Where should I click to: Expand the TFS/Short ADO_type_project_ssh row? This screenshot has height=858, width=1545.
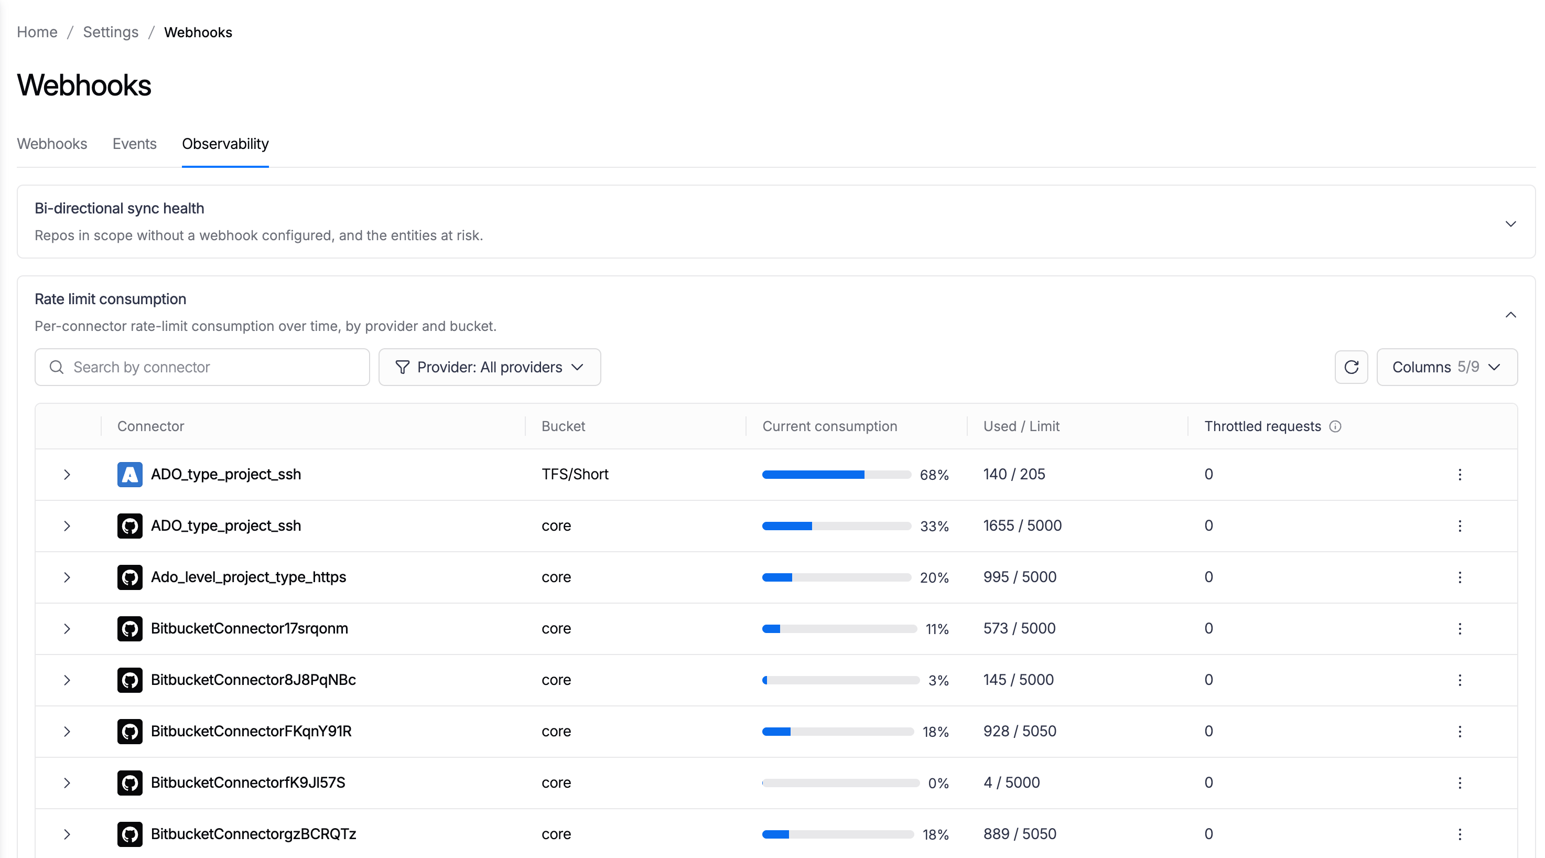pos(67,475)
